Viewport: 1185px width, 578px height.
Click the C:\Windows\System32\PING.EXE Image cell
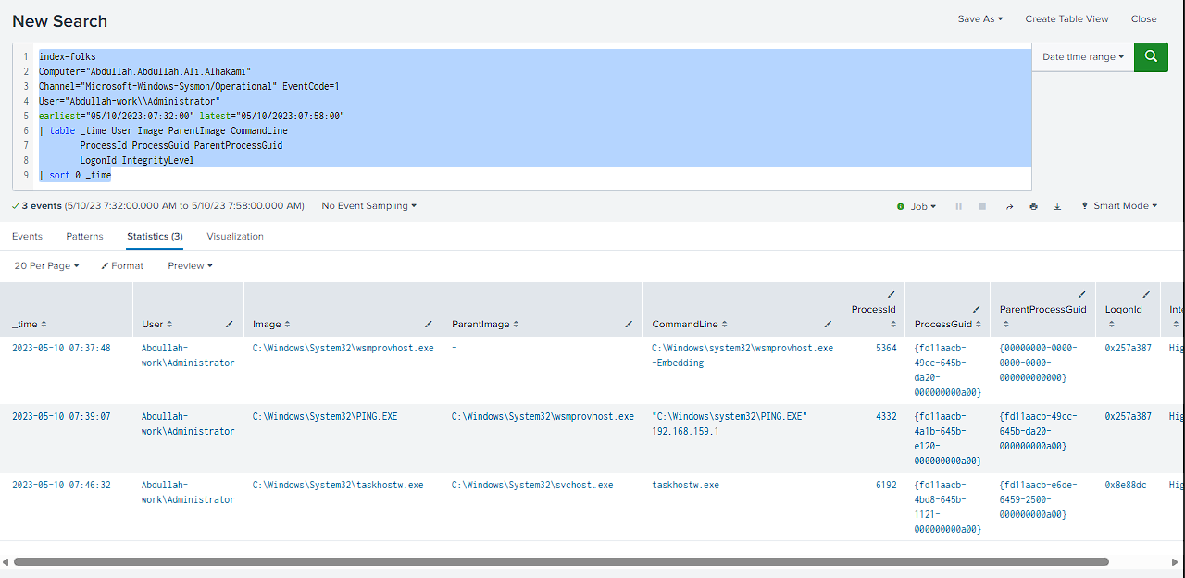tap(325, 417)
